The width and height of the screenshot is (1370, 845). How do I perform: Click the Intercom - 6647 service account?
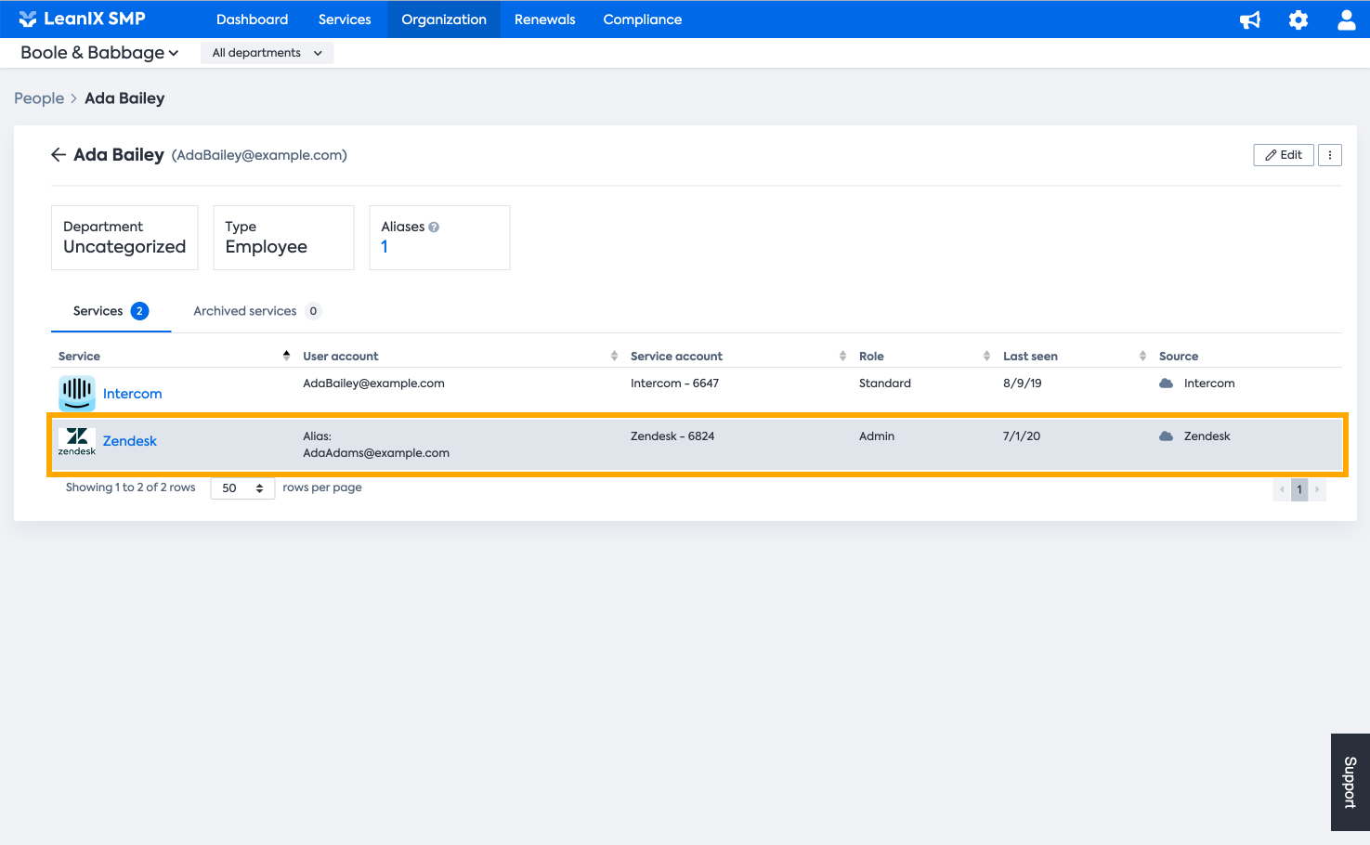(x=674, y=383)
